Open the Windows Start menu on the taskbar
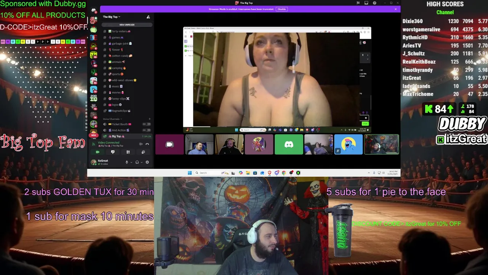Viewport: 488px width, 275px height. click(x=189, y=173)
